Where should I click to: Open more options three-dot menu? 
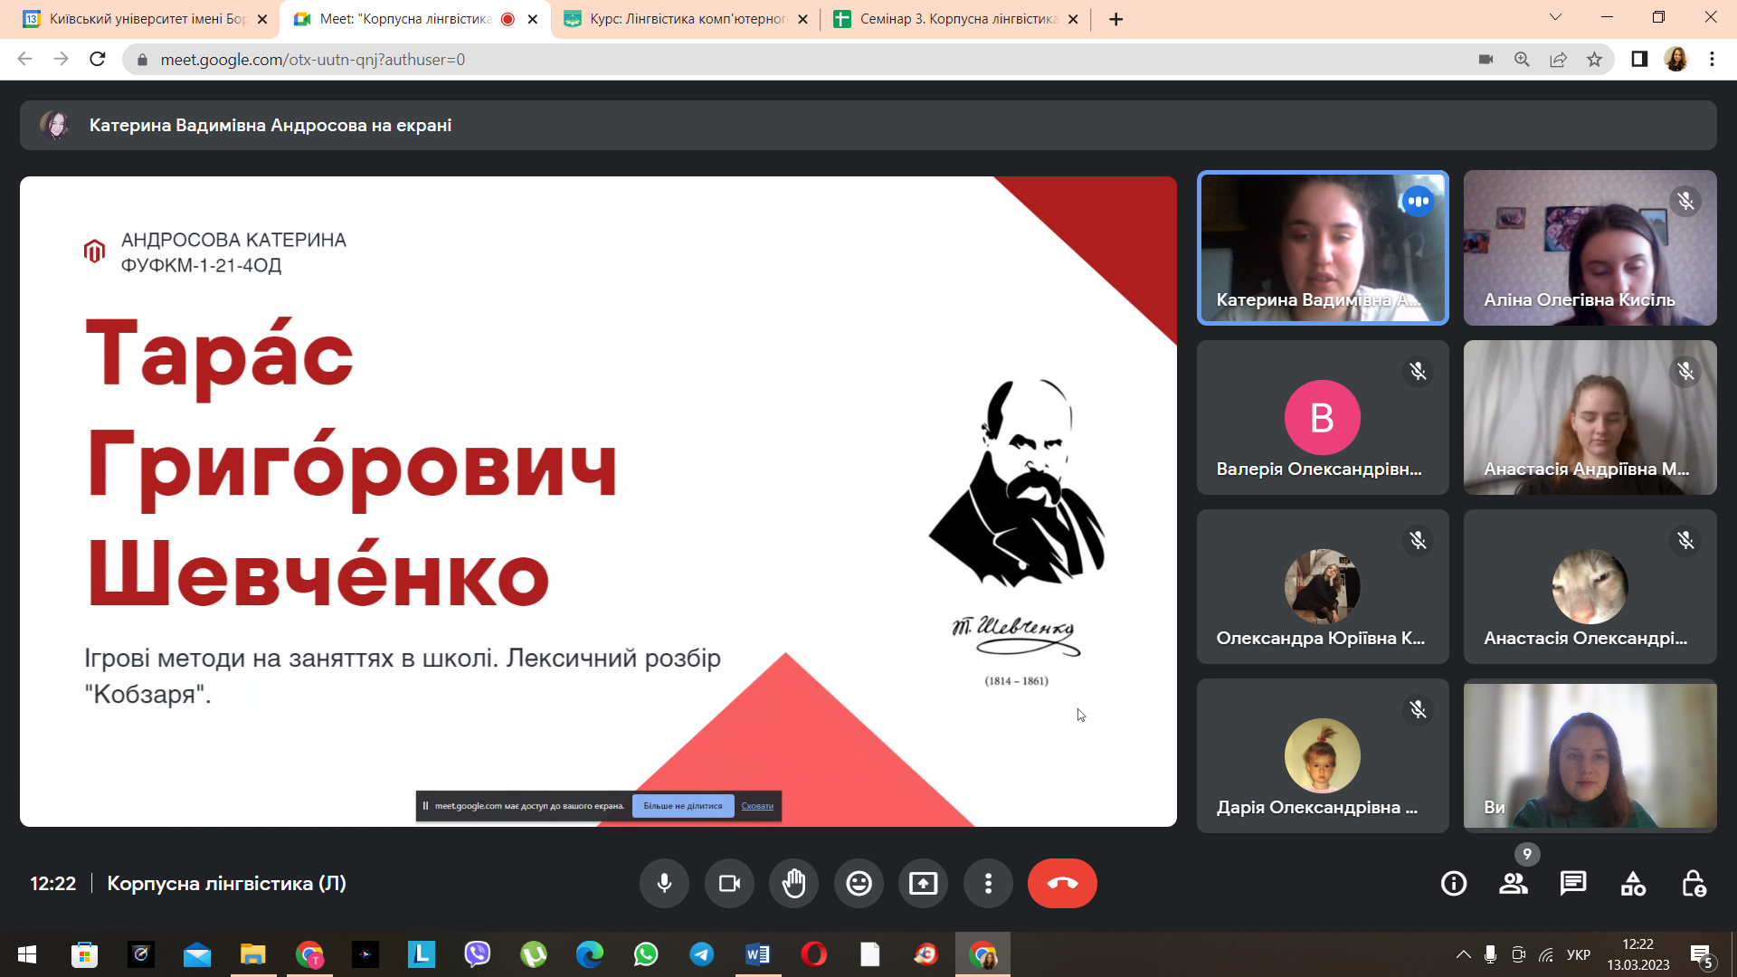(988, 883)
